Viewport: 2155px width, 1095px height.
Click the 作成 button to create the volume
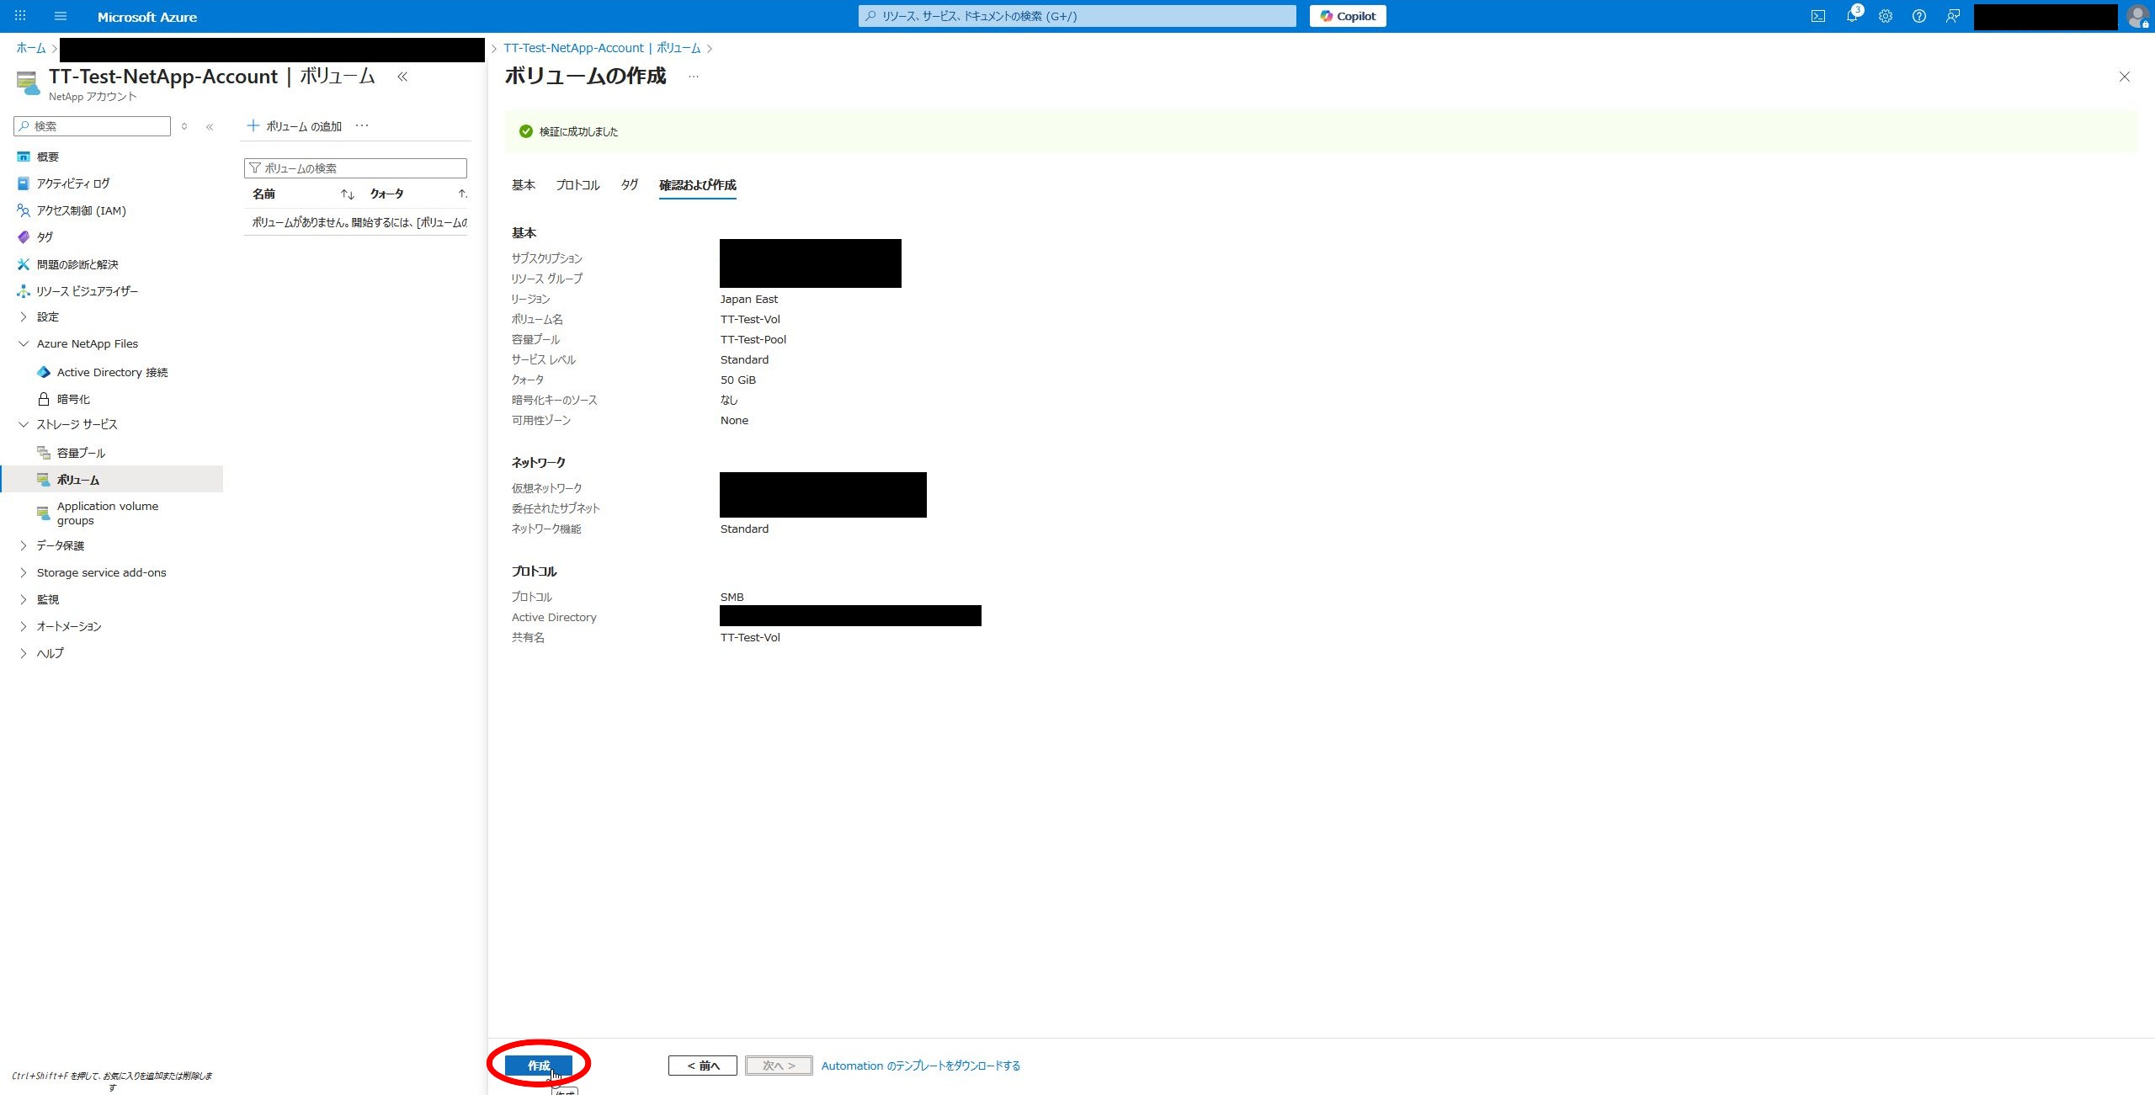[x=539, y=1065]
